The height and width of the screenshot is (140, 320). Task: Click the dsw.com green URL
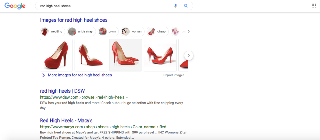coord(82,97)
